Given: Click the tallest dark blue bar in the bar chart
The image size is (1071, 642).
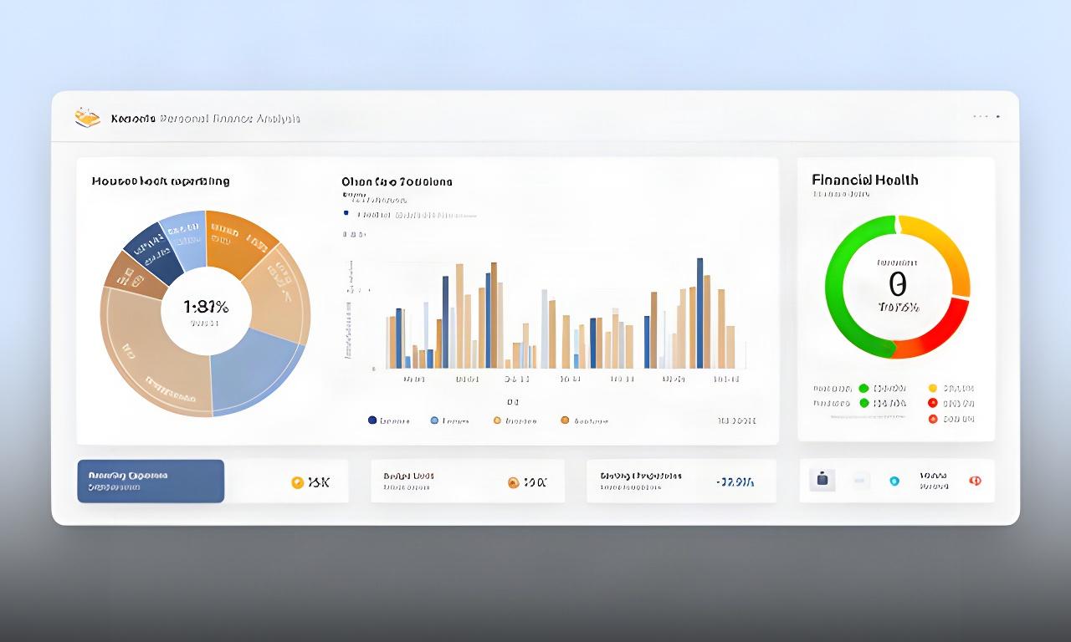Looking at the screenshot, I should coord(699,313).
